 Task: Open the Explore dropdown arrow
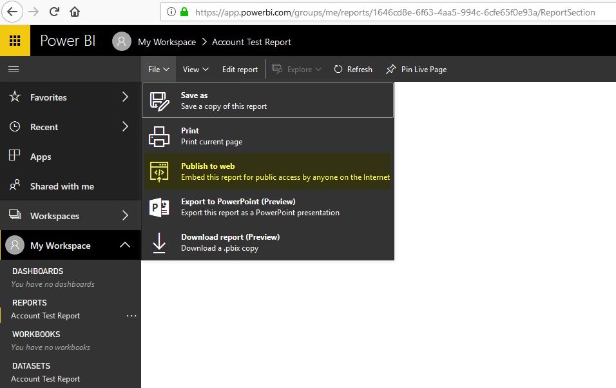tap(318, 69)
